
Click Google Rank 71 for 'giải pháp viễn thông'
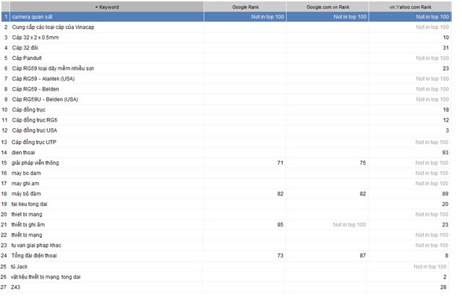coord(280,163)
